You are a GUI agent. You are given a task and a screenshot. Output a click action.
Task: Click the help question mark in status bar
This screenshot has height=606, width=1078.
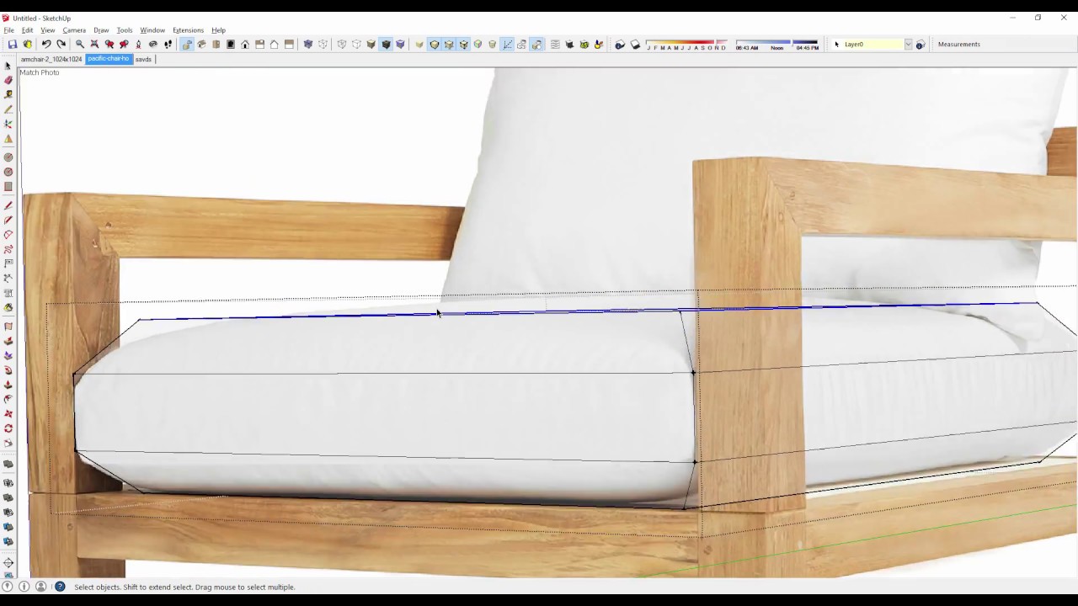(60, 587)
